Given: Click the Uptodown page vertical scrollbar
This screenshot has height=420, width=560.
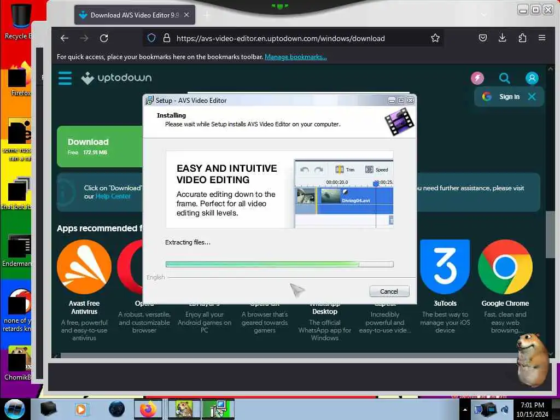Looking at the screenshot, I should (x=550, y=234).
